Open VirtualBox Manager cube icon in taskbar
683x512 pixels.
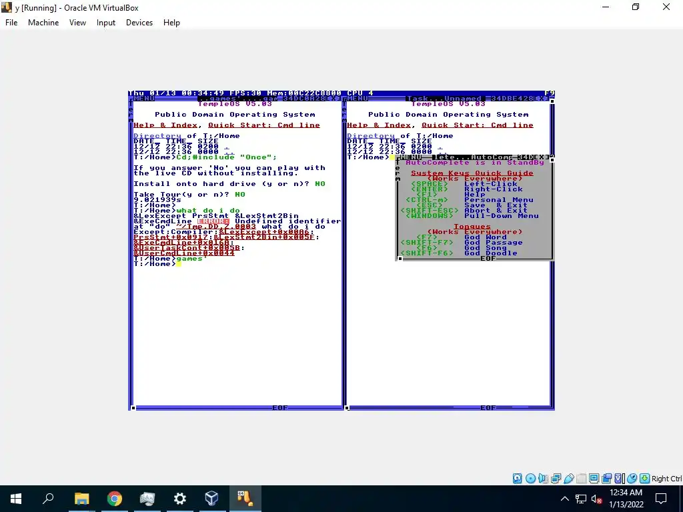(211, 499)
